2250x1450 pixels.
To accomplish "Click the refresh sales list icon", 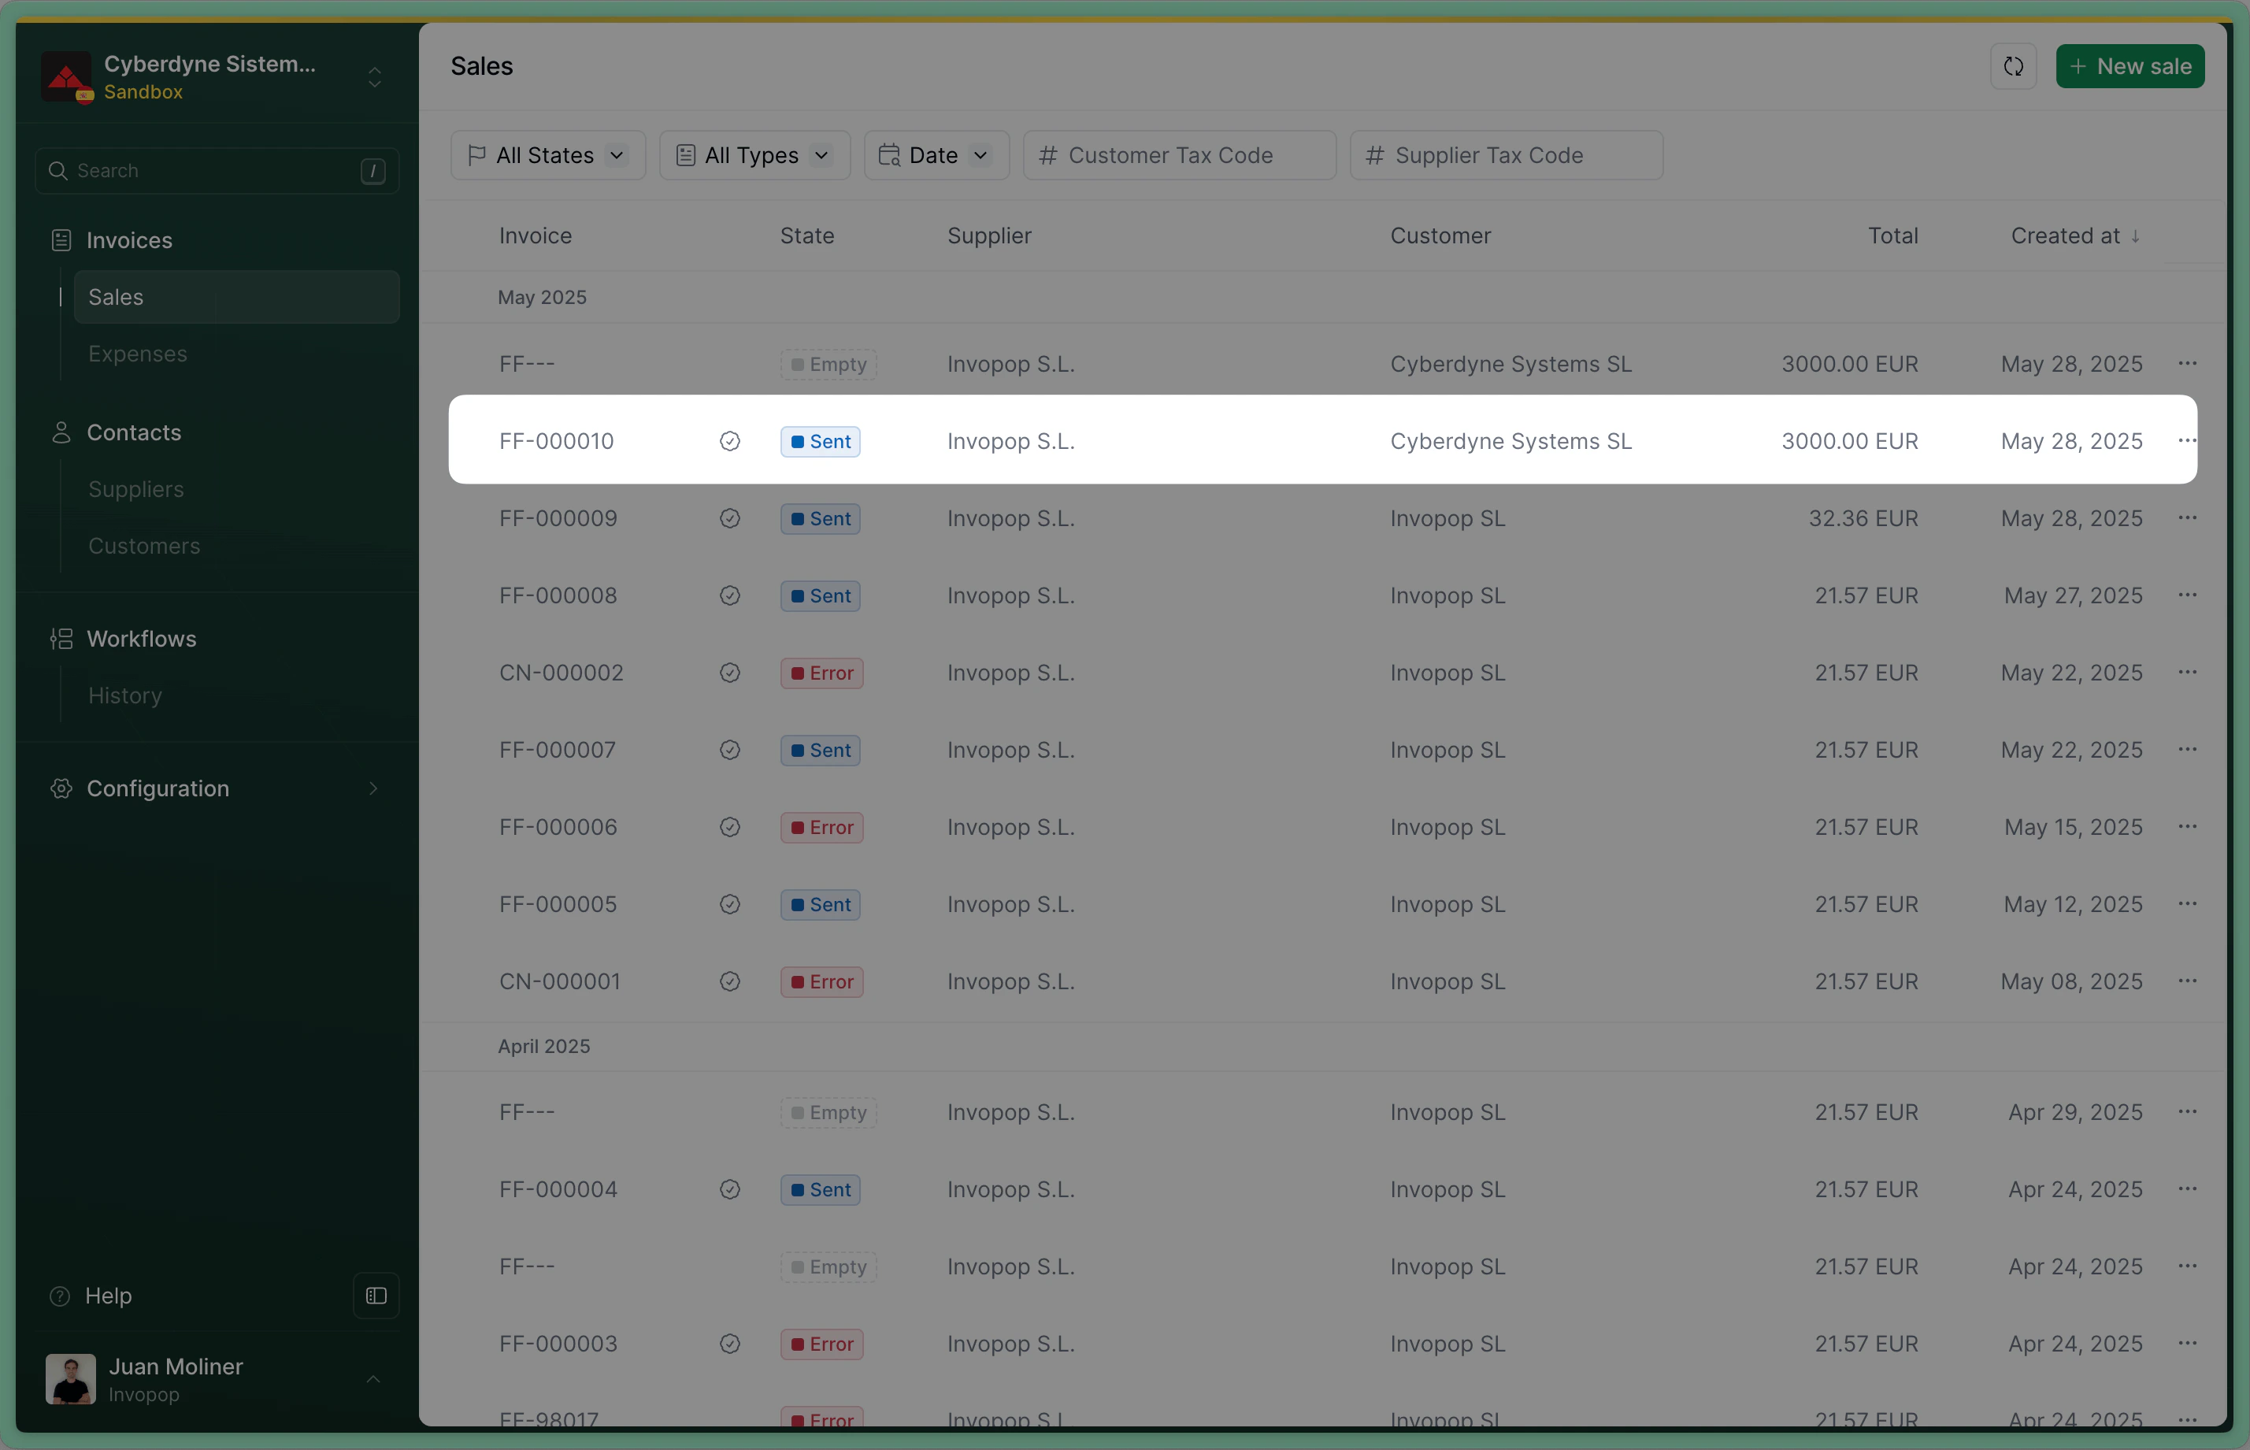I will (x=2013, y=67).
